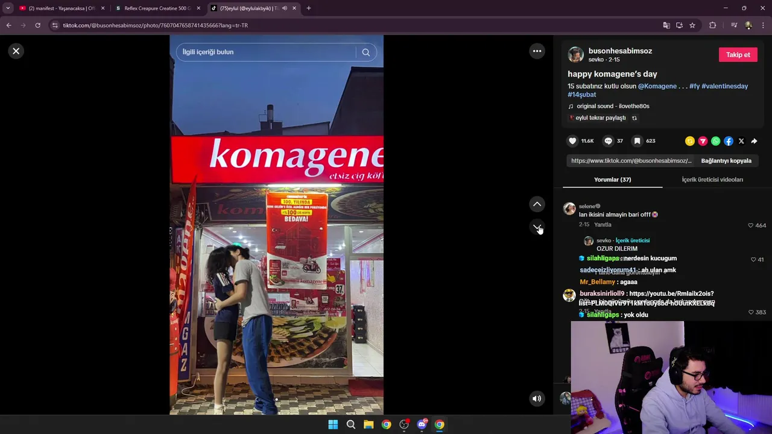Open Discord from the taskbar

coord(422,424)
